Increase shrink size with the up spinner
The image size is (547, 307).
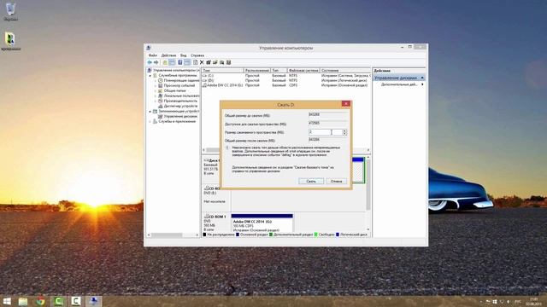pyautogui.click(x=344, y=130)
